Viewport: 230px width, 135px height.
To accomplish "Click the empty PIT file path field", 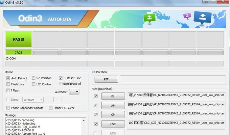I will tap(173, 79).
